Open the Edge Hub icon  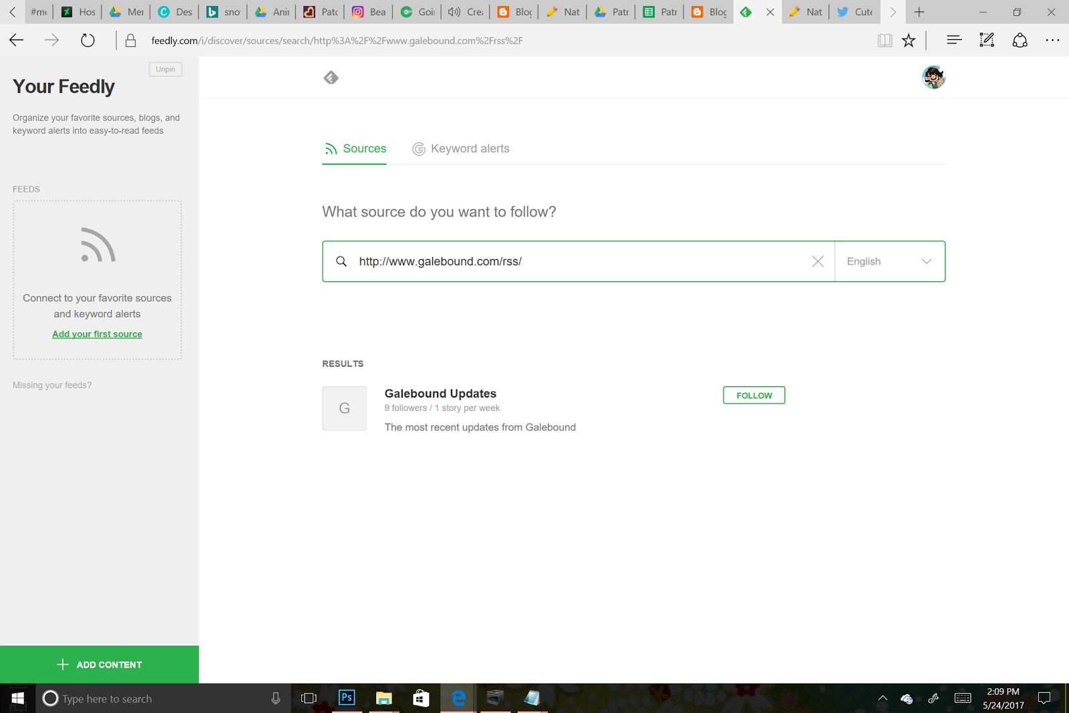click(x=954, y=40)
